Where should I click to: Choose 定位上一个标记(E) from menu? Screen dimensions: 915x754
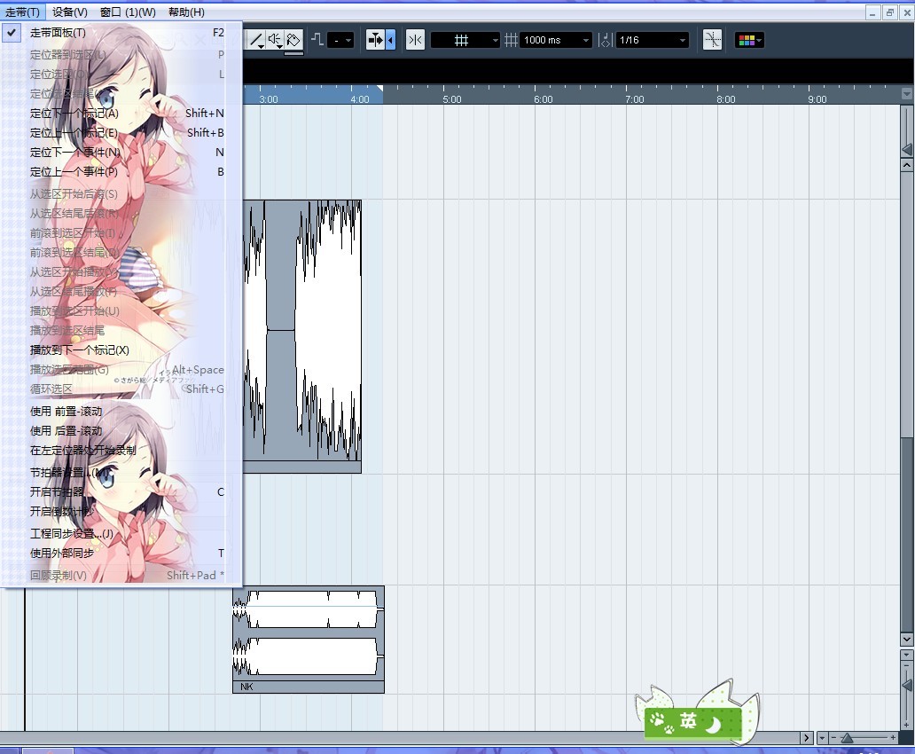tap(121, 132)
